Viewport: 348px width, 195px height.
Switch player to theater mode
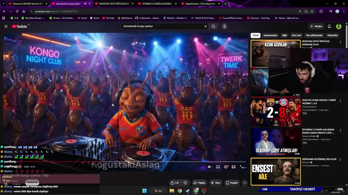tap(234, 167)
